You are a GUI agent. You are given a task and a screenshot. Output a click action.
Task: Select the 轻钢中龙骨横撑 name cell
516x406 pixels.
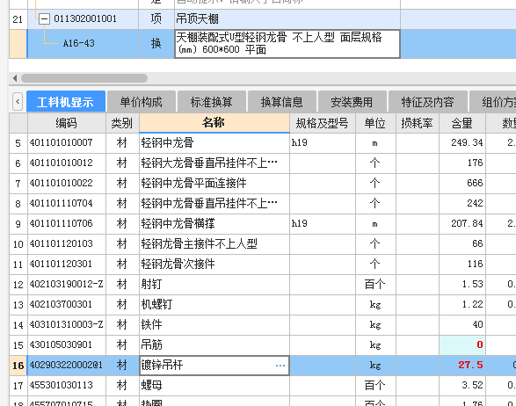point(214,224)
